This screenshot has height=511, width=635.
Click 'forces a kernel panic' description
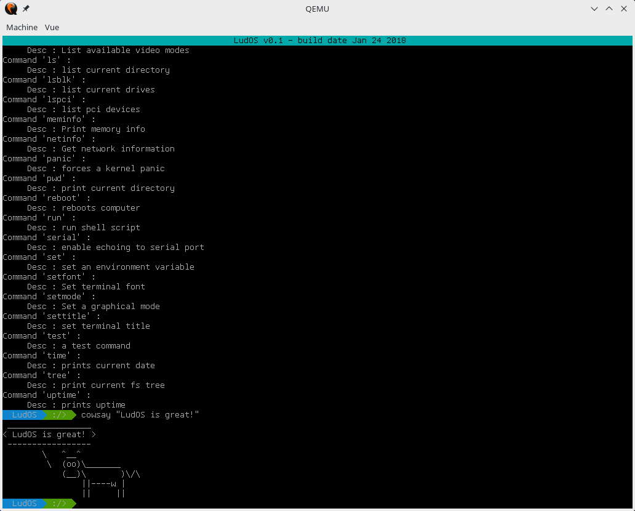[x=113, y=168]
